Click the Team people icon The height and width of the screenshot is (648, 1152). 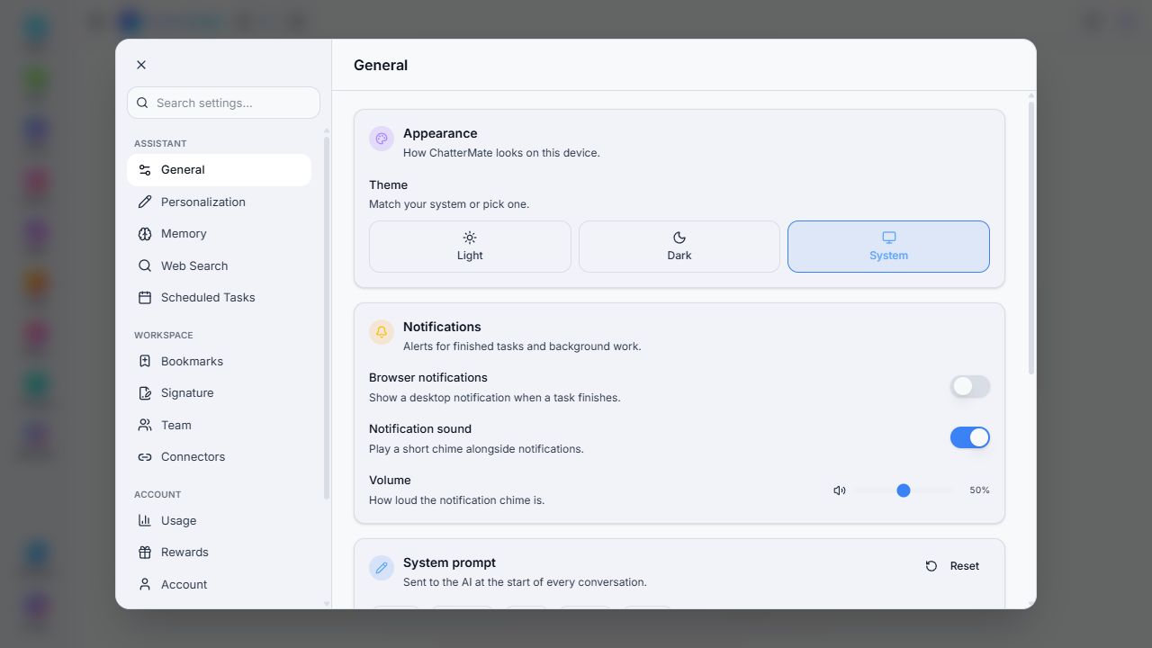(x=145, y=425)
